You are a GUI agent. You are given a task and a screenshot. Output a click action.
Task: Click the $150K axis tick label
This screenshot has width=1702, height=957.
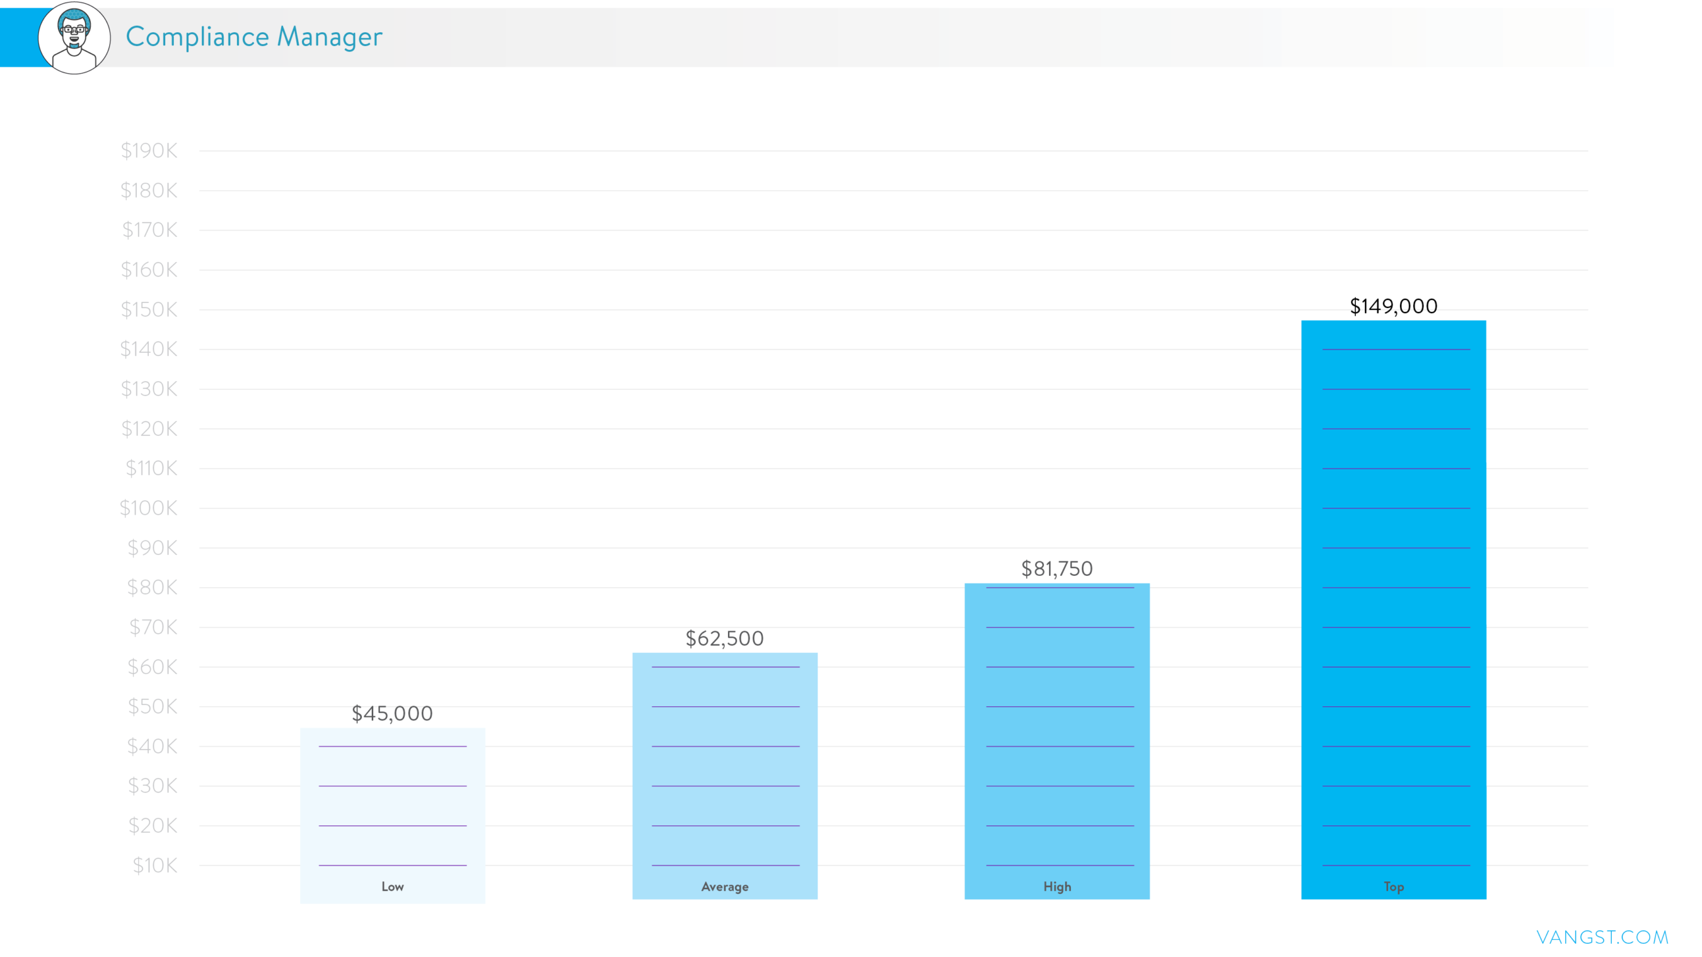click(x=149, y=309)
